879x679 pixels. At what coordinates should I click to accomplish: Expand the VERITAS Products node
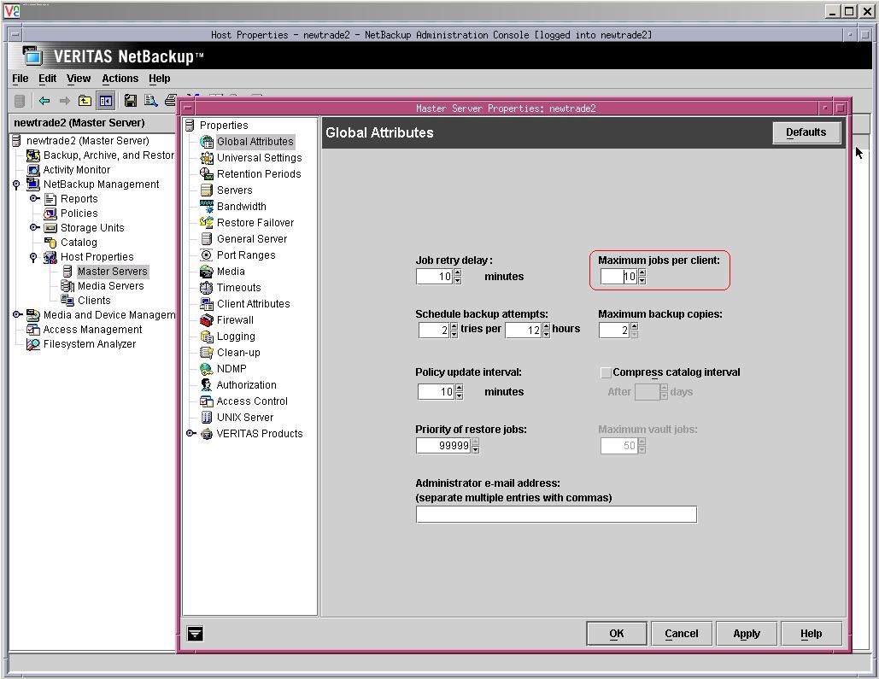coord(190,434)
